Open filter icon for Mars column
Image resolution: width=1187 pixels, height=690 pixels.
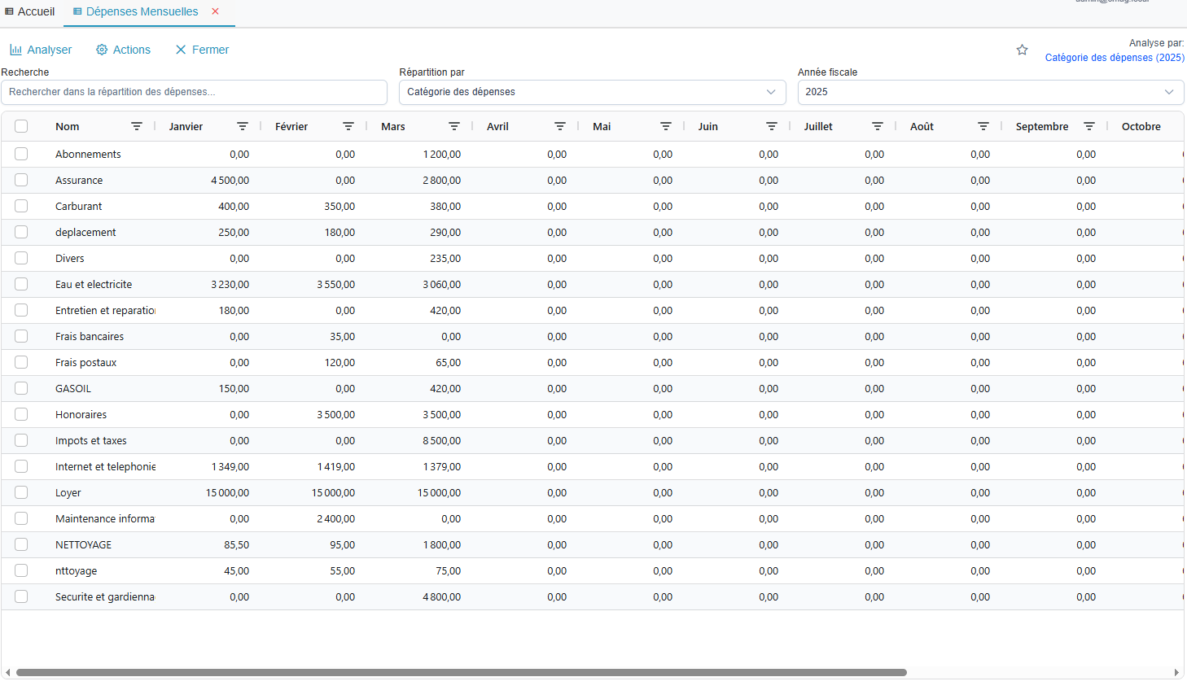[454, 127]
